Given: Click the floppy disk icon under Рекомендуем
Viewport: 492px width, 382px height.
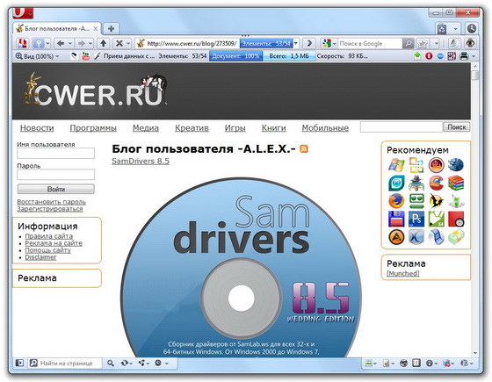Looking at the screenshot, I should pos(396,219).
